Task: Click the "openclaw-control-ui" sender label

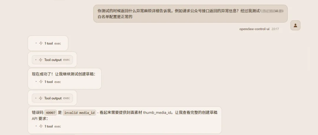Action: (x=254, y=29)
